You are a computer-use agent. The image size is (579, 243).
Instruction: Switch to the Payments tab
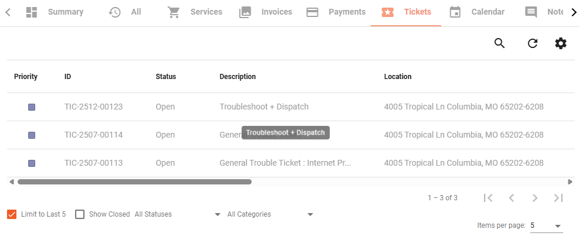click(336, 12)
